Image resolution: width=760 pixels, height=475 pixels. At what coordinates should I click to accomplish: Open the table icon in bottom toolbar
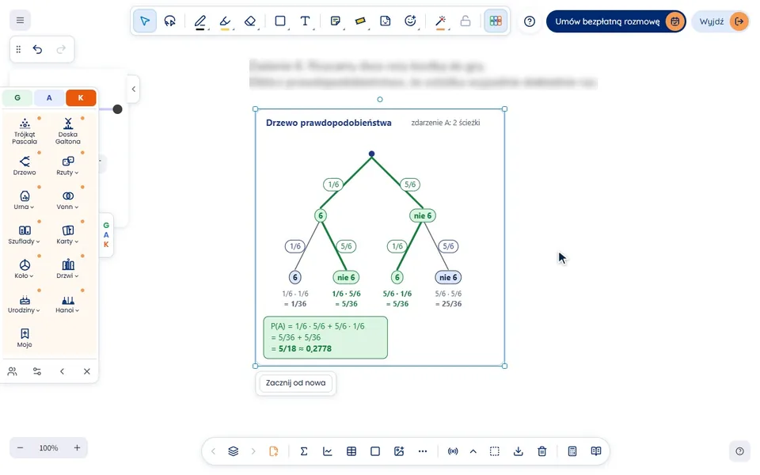coord(351,451)
